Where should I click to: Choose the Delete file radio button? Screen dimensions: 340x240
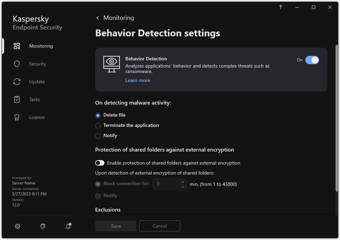[98, 115]
